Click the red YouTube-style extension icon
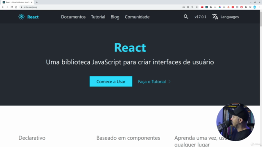The image size is (262, 147). tap(202, 7)
